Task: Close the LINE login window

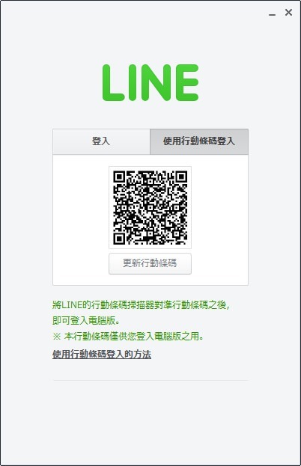Action: tap(288, 13)
